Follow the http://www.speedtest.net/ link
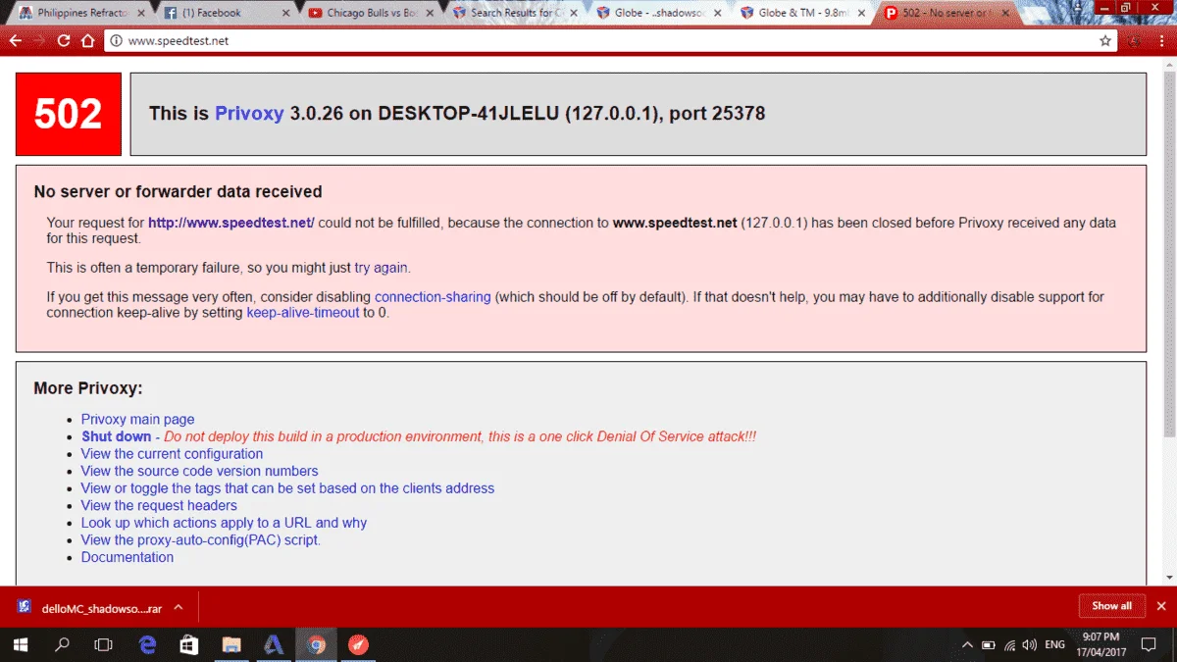The image size is (1177, 662). point(231,223)
